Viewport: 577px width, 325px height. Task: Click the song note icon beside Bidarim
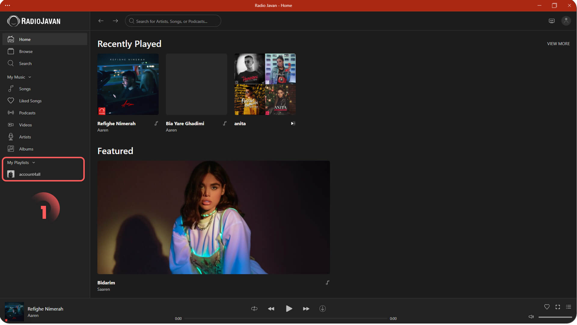coord(328,283)
